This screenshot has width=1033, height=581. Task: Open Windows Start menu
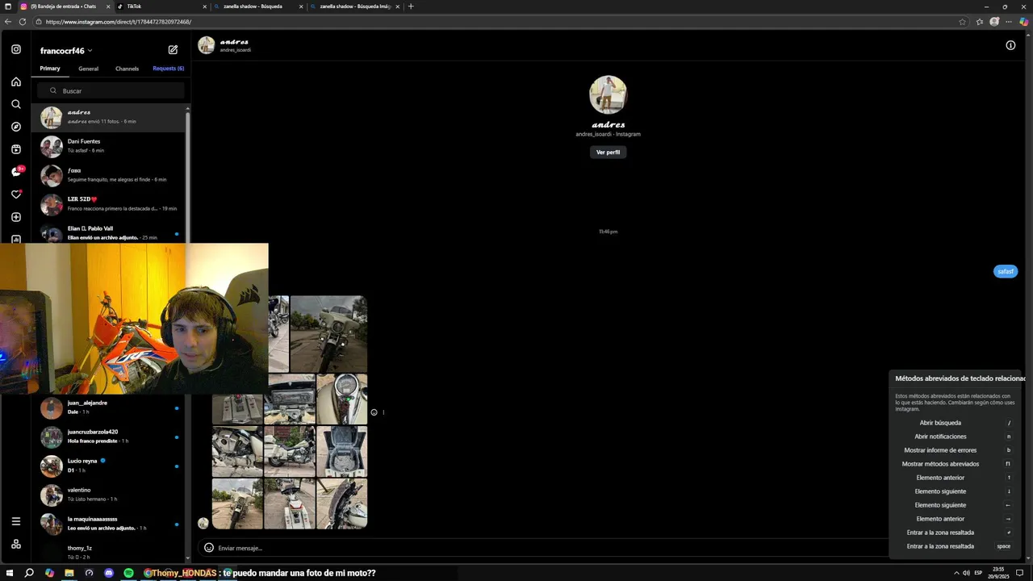(10, 573)
